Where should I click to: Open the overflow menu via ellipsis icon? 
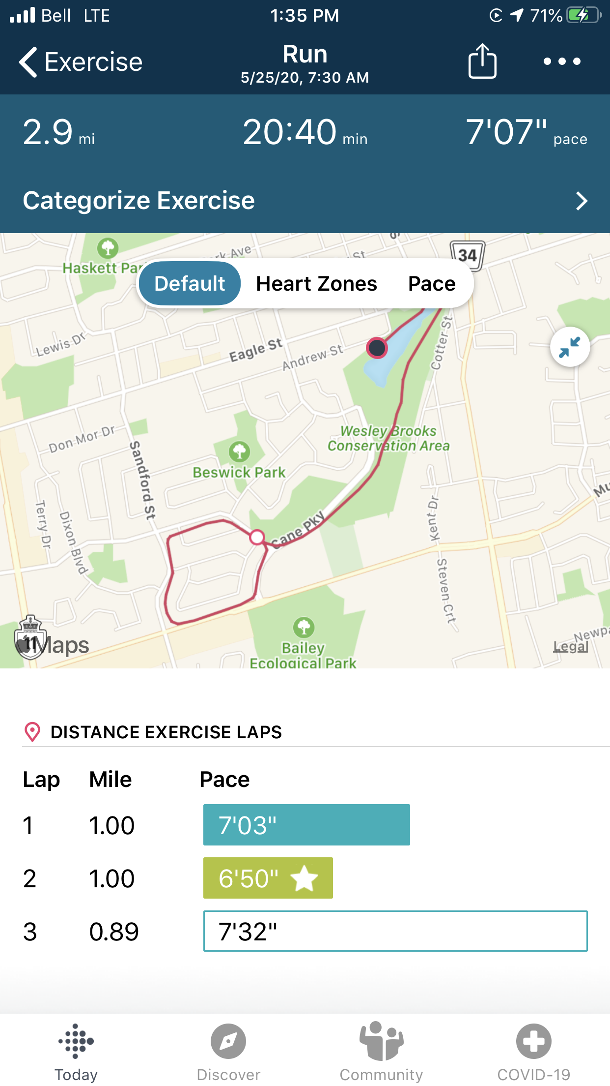coord(561,61)
